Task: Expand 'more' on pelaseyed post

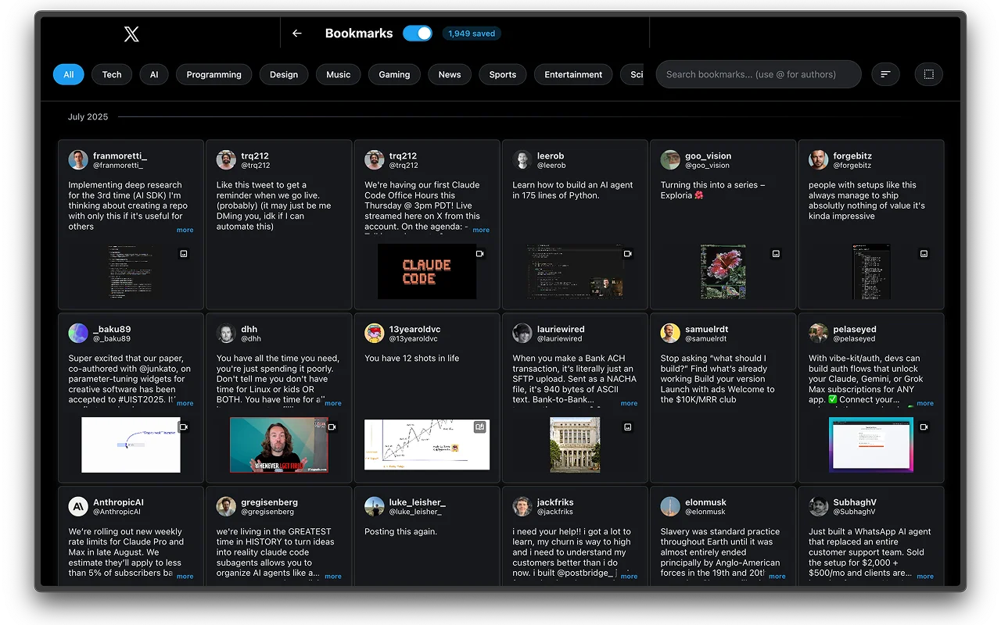Action: tap(925, 403)
